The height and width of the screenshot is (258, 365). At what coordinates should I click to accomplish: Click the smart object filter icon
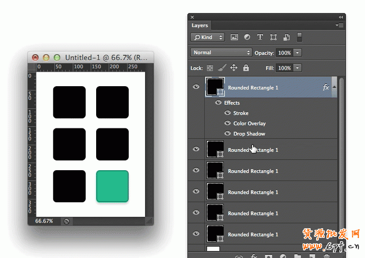pyautogui.click(x=286, y=37)
